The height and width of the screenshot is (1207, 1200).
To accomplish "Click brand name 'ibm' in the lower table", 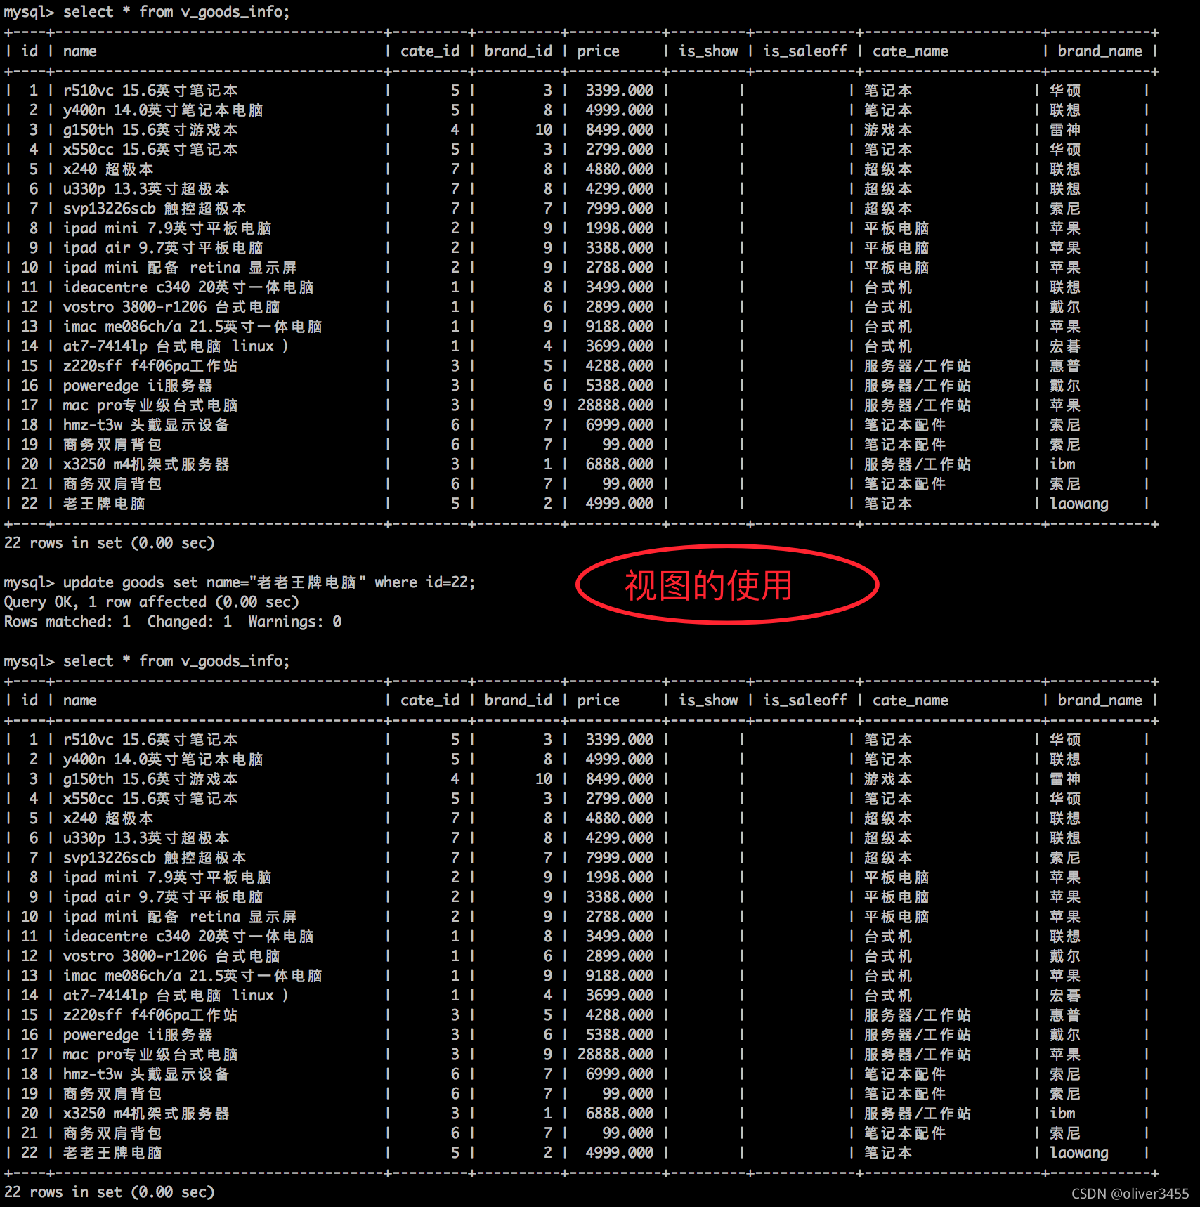I will coord(1062,1114).
